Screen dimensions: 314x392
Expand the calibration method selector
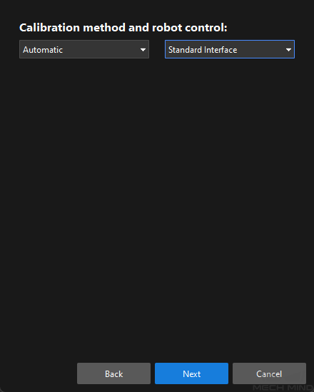click(x=84, y=49)
